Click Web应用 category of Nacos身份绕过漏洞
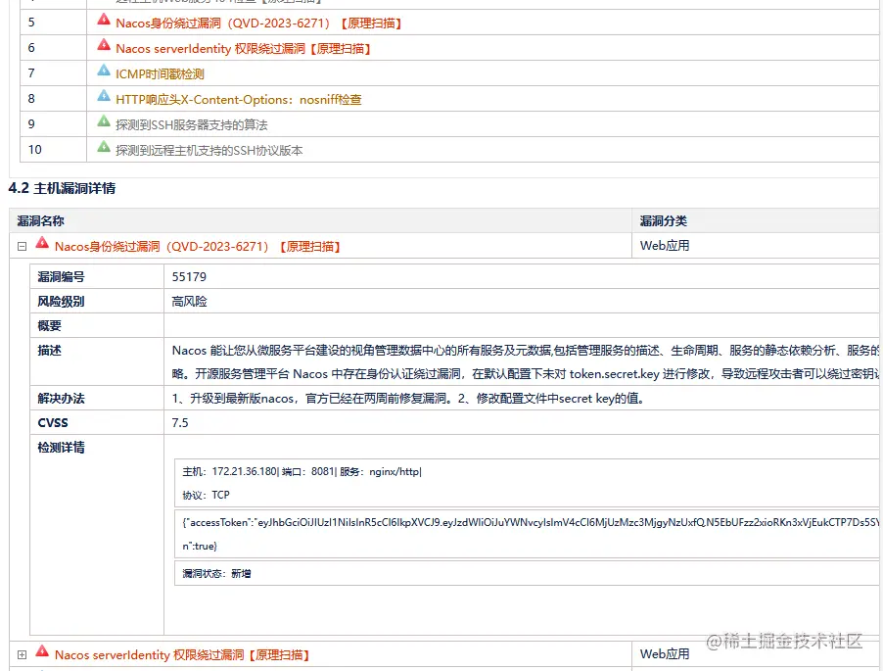883x671 pixels. point(665,246)
